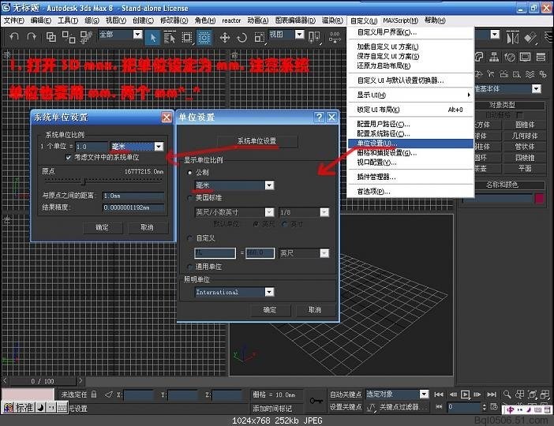Click the Undo arrow in main toolbar
The width and height of the screenshot is (554, 426).
(x=13, y=36)
